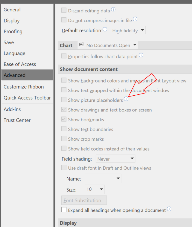This screenshot has width=192, height=227.
Task: Check Show crop marks
Action: click(x=64, y=139)
